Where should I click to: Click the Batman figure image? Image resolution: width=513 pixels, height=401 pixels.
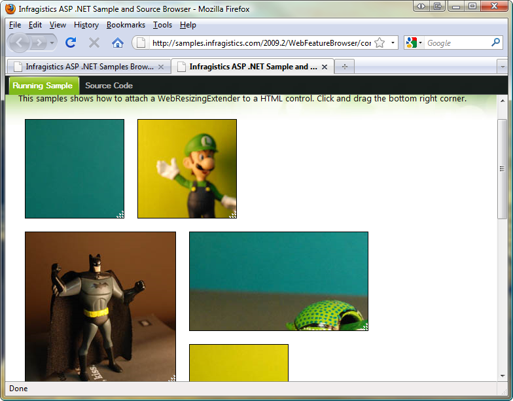(x=100, y=306)
